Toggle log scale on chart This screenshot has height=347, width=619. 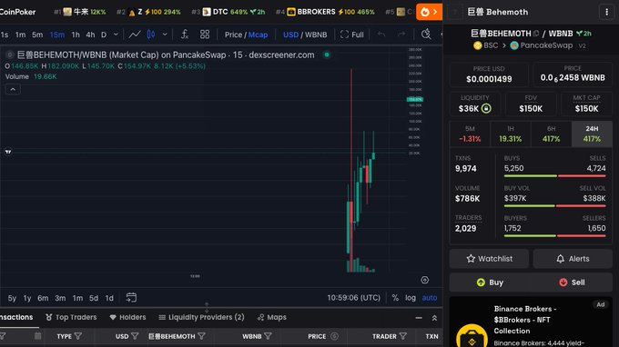coord(411,298)
